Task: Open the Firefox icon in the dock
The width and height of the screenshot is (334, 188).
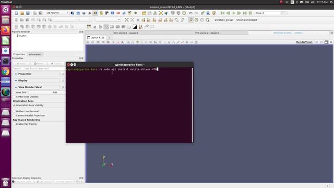Action: coord(6,30)
